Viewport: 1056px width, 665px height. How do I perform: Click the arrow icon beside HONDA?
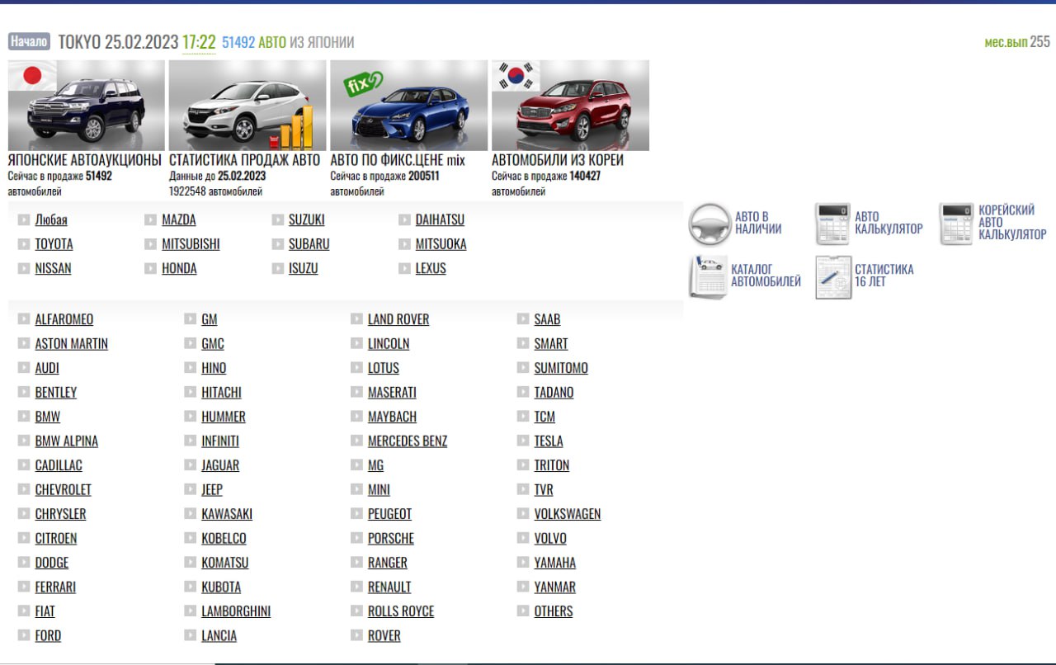151,268
